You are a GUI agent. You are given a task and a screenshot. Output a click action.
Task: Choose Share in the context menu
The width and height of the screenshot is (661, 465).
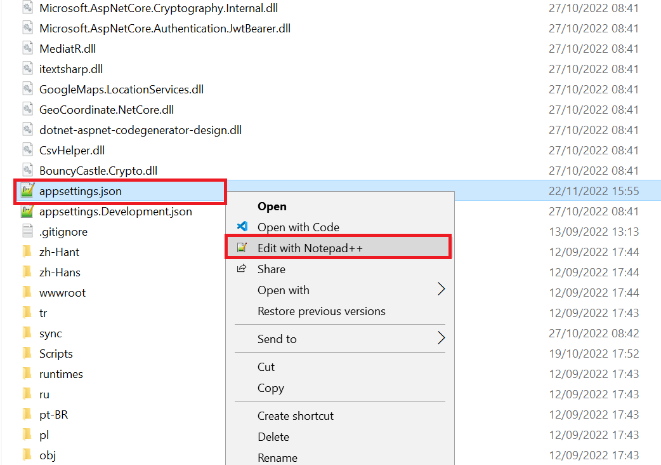(272, 269)
